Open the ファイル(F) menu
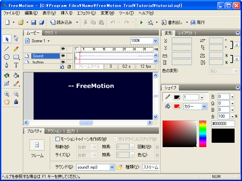242x181 pixels. coord(12,13)
